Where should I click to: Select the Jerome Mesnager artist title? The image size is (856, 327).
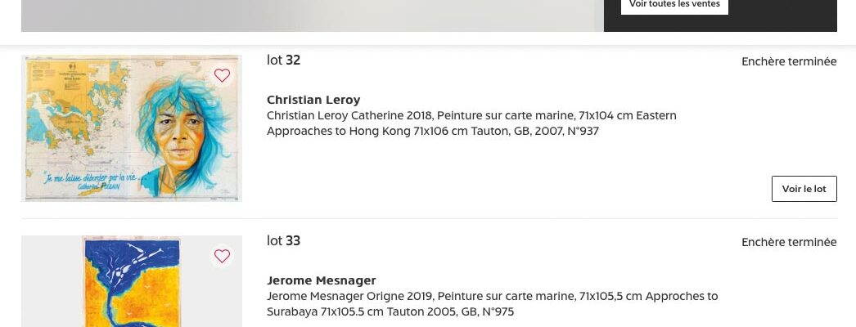(x=321, y=280)
